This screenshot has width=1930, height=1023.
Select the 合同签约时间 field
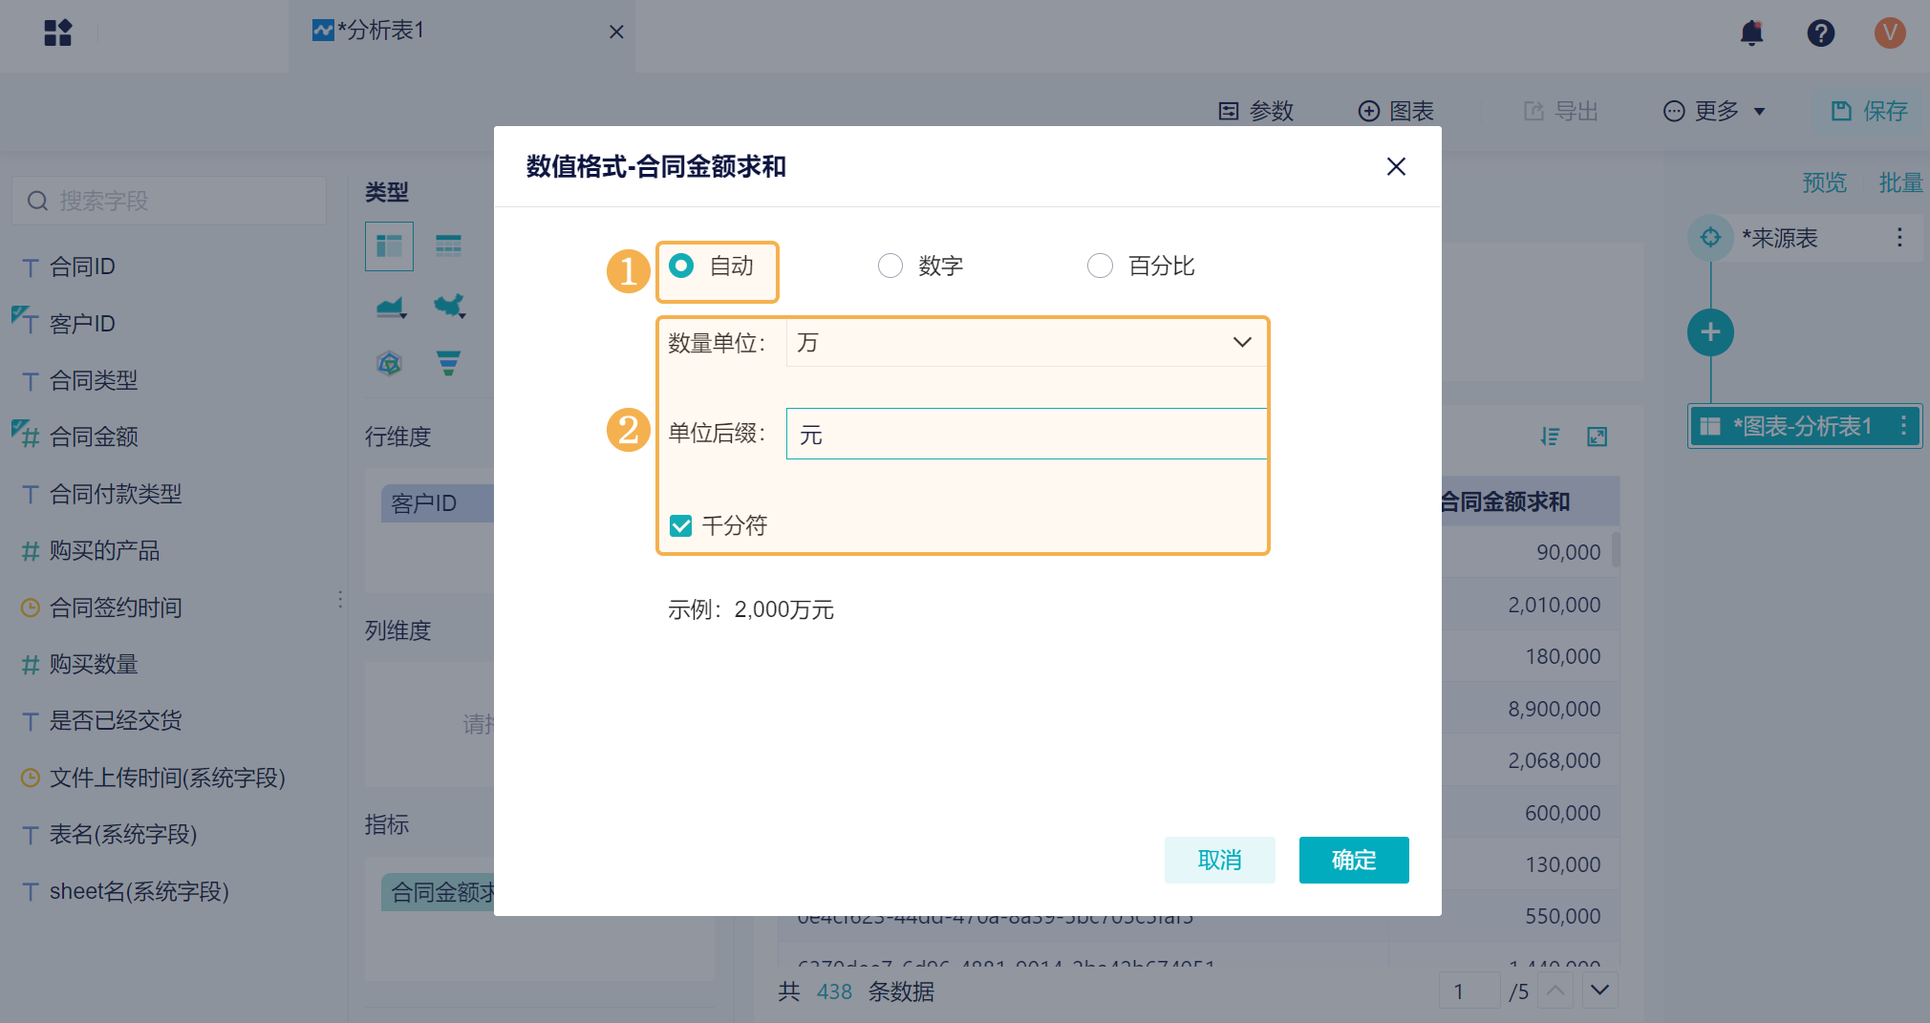(x=115, y=607)
